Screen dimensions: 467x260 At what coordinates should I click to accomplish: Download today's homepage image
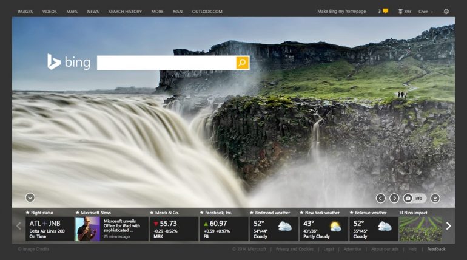[x=435, y=198]
